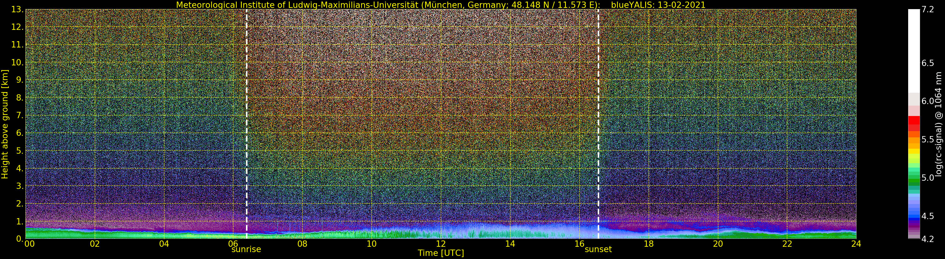Click the "0." height axis tick label
This screenshot has height=259, width=945.
pos(20,239)
